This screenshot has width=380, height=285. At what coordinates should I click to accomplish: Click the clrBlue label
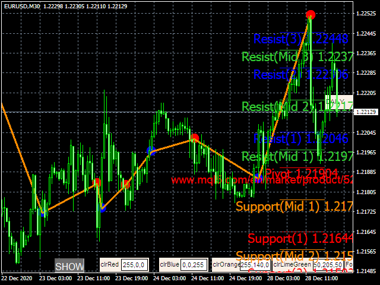(x=169, y=264)
